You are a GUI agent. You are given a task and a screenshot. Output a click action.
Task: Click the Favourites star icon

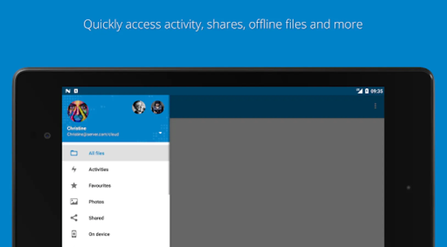coord(74,185)
